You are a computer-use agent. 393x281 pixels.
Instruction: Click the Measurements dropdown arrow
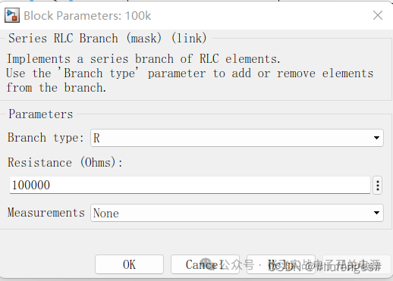coord(376,213)
